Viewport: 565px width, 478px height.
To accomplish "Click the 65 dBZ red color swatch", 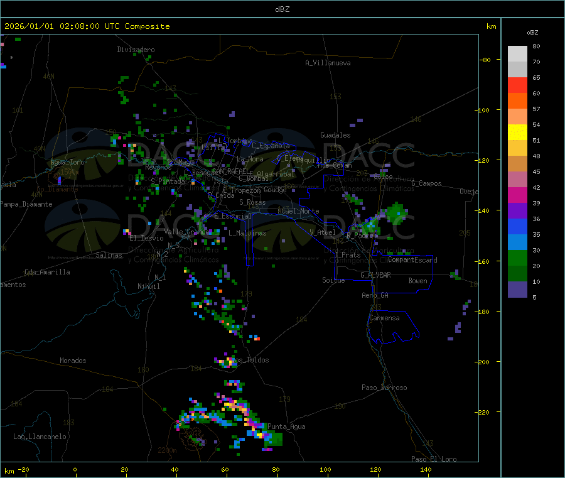I will pos(517,85).
